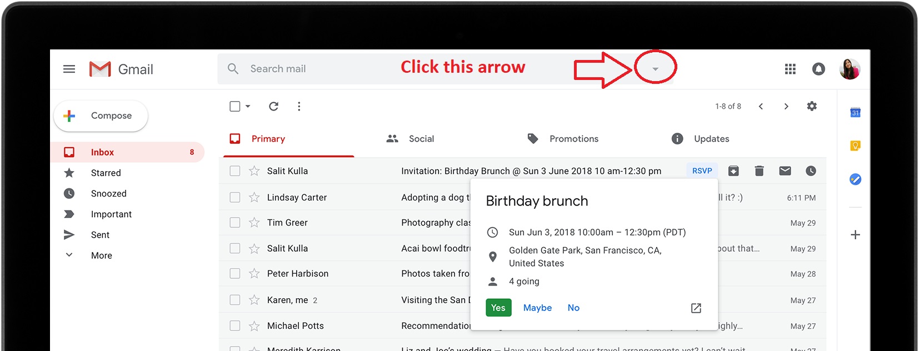This screenshot has width=919, height=351.
Task: Select the Peter Harbison email checkbox
Action: click(235, 274)
